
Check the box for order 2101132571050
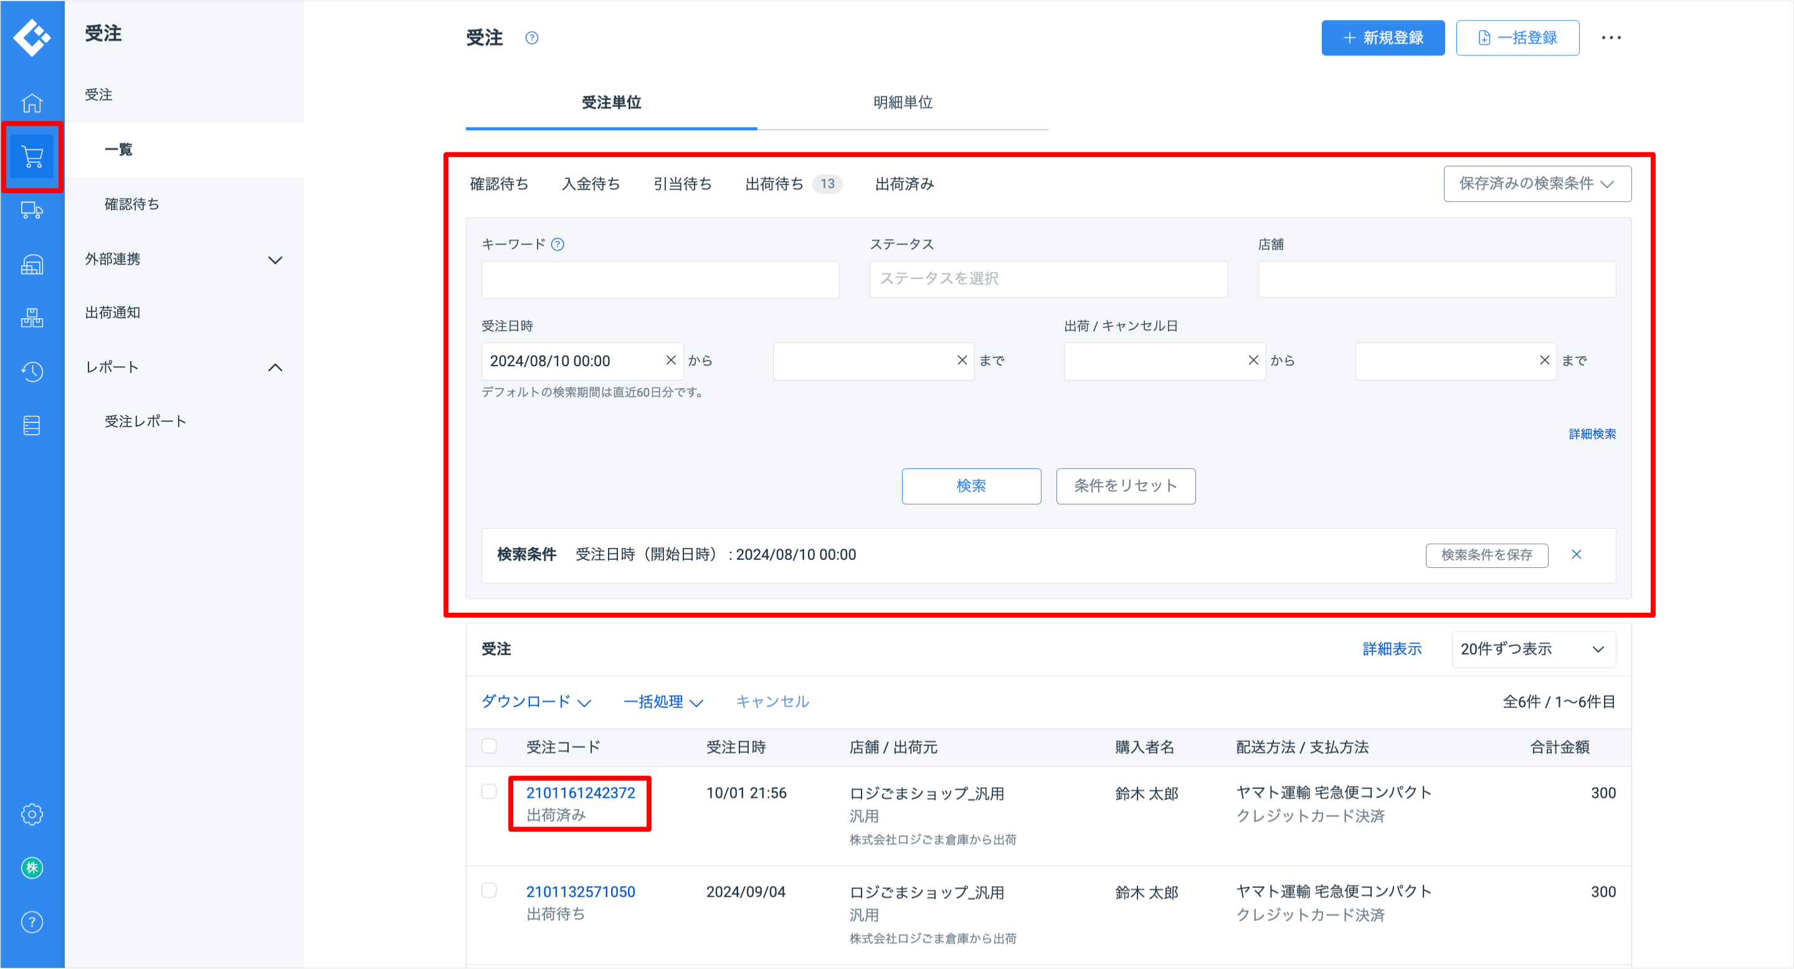point(489,891)
